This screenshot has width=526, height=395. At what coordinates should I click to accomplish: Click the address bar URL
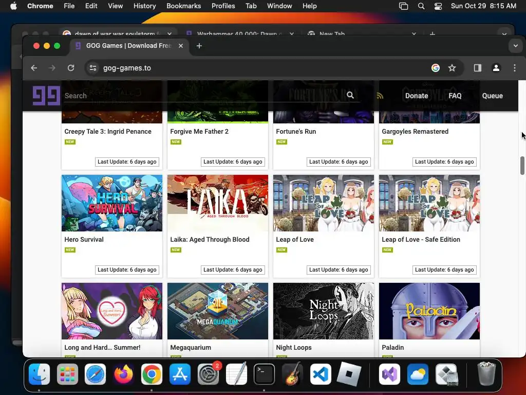(127, 68)
